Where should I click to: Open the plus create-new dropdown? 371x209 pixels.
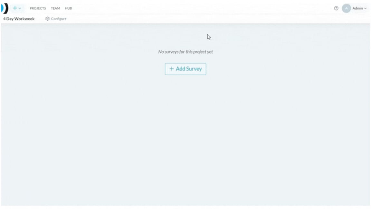[17, 8]
